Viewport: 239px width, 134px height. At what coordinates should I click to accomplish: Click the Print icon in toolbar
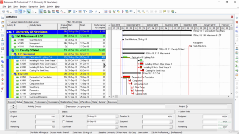[4, 12]
